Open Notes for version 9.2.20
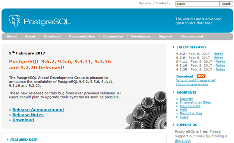 coord(220,69)
